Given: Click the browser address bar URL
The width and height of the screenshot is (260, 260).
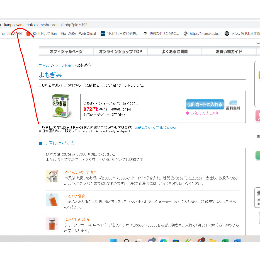Looking at the screenshot, I should tap(46, 25).
